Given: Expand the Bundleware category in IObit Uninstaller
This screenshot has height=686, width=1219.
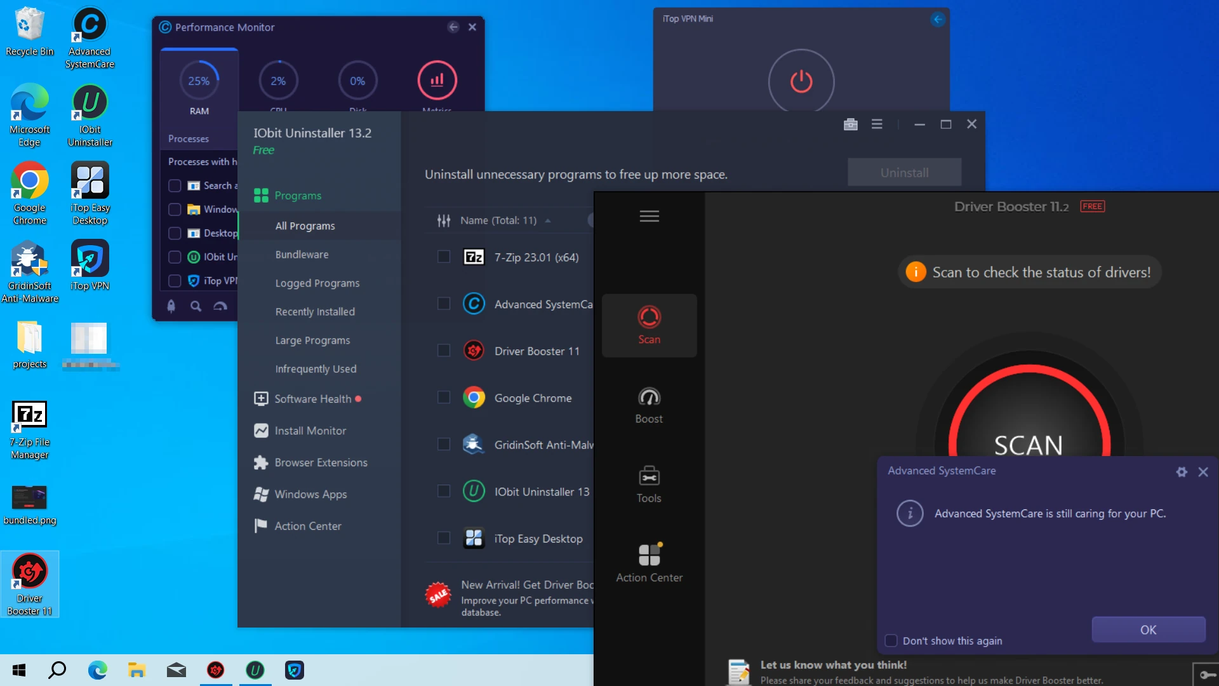Looking at the screenshot, I should click(x=302, y=254).
